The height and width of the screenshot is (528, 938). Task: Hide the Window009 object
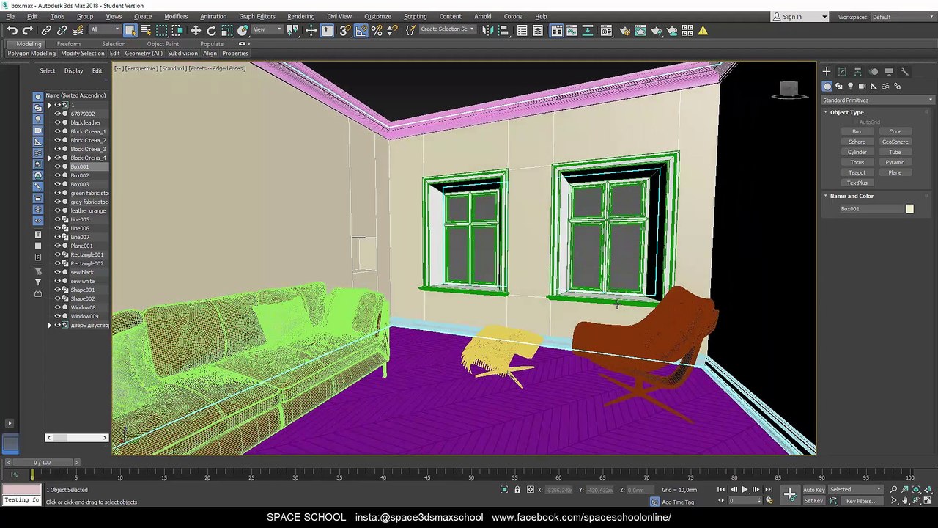click(x=57, y=316)
